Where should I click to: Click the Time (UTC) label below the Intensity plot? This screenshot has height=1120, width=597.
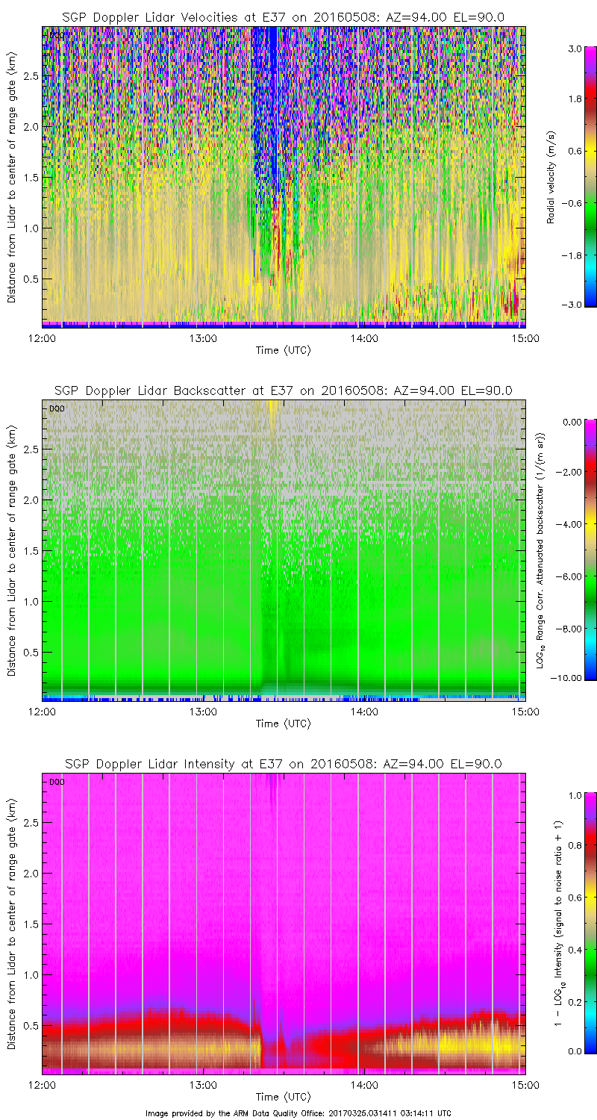[x=283, y=1097]
